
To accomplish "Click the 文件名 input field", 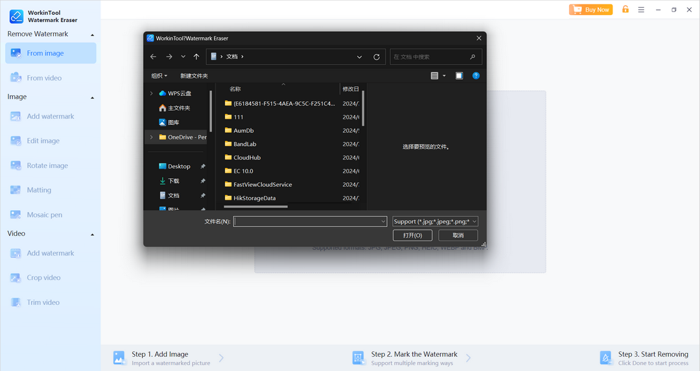I will [310, 221].
